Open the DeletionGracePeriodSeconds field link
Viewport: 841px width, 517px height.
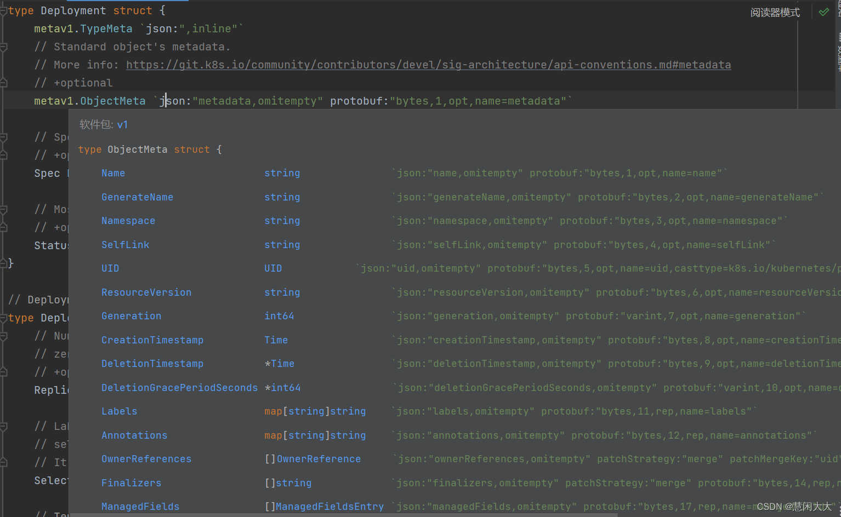tap(179, 388)
